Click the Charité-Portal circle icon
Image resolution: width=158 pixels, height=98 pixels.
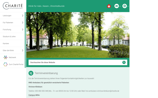(6, 64)
